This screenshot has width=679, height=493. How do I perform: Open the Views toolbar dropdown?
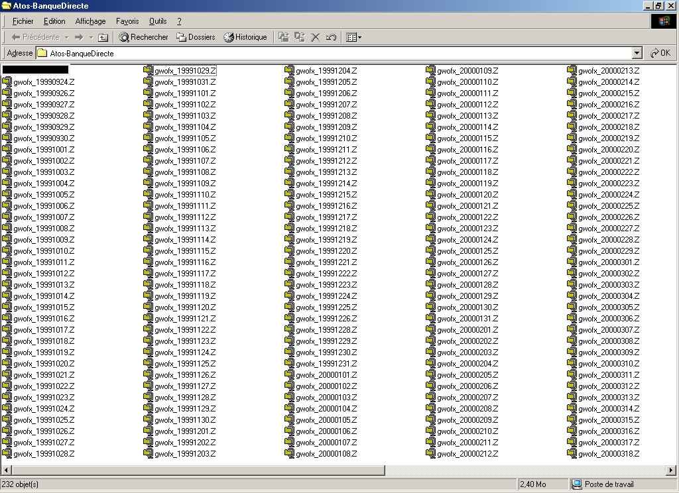354,37
